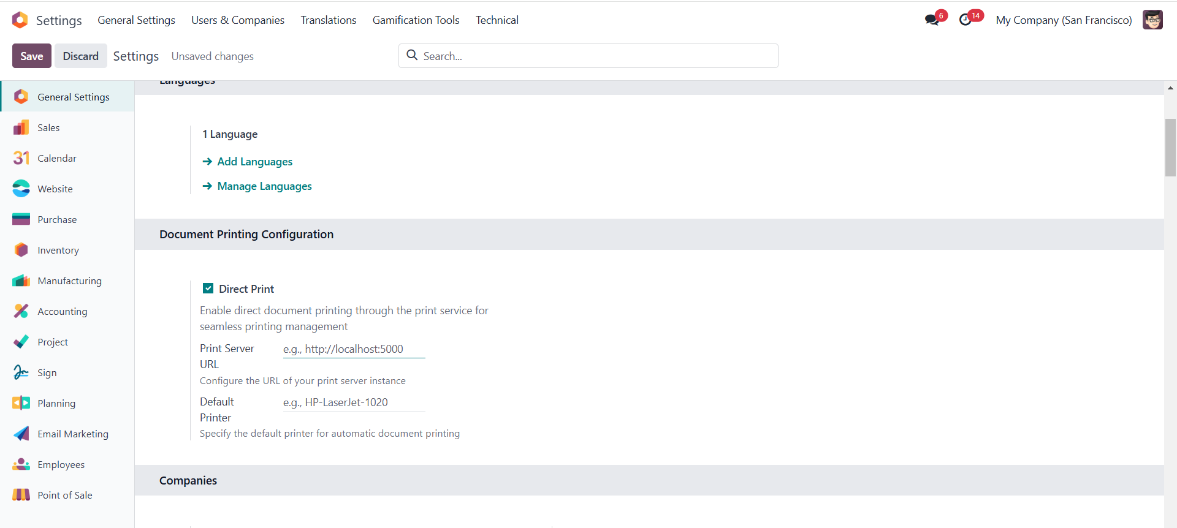Click the Add Languages link
1177x528 pixels.
(254, 162)
